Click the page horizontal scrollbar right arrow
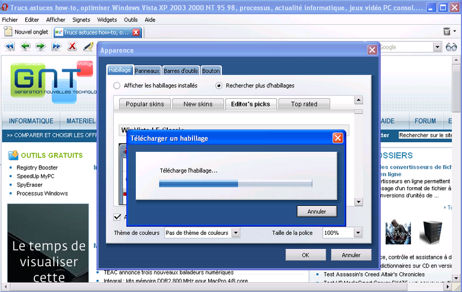The width and height of the screenshot is (462, 292). (x=448, y=287)
